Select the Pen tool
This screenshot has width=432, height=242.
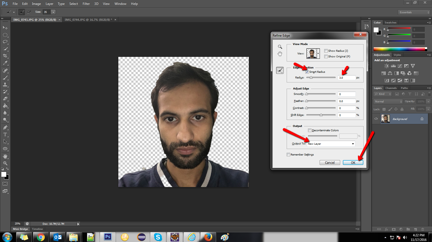[x=5, y=127]
